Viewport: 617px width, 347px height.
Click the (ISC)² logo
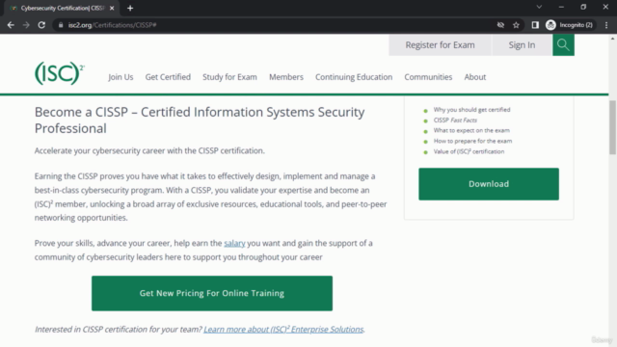coord(60,73)
